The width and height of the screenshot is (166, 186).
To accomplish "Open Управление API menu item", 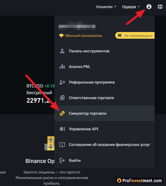I will 104,129.
